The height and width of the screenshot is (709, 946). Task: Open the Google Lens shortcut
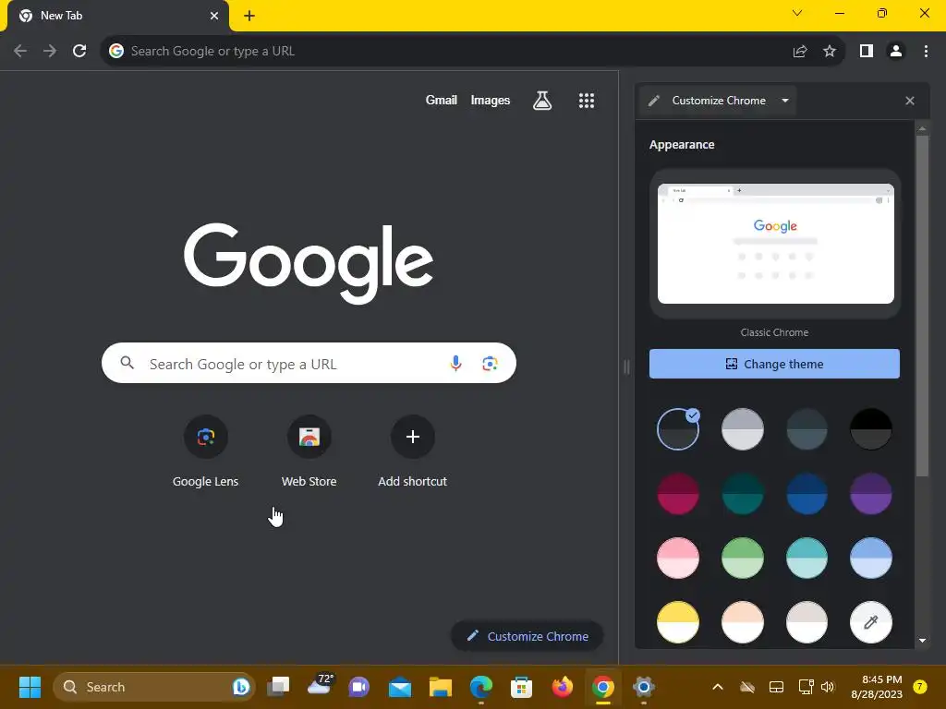(x=206, y=451)
